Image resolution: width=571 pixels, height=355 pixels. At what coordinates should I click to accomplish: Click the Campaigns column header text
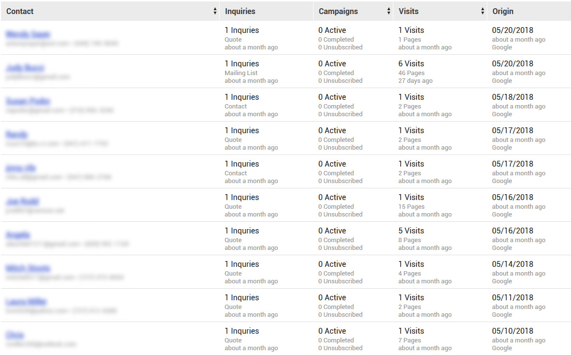338,11
